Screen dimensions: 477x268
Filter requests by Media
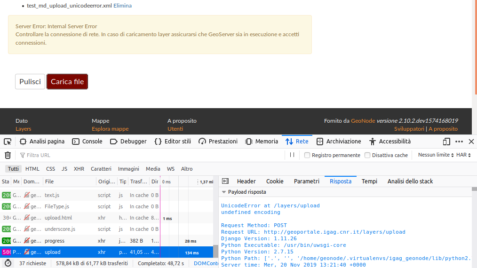(153, 169)
